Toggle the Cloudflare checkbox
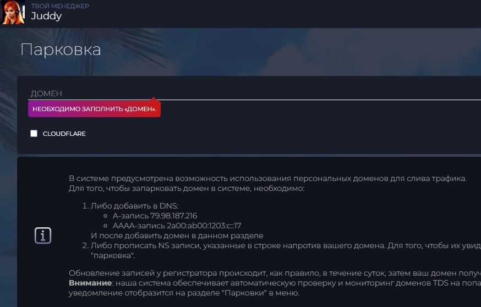The image size is (481, 307). [x=34, y=134]
